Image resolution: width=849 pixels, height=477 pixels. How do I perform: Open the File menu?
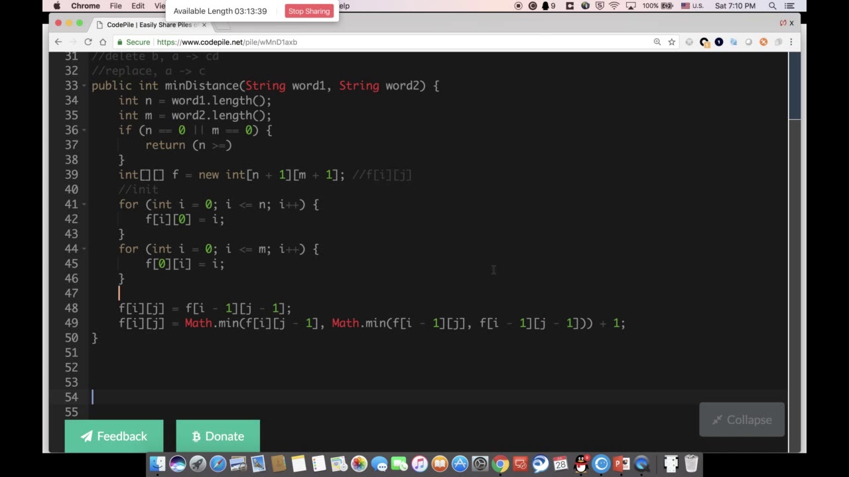pyautogui.click(x=115, y=6)
